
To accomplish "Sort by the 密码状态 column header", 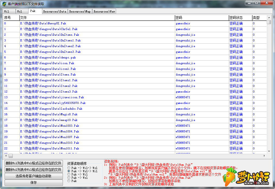I will pyautogui.click(x=241, y=18).
